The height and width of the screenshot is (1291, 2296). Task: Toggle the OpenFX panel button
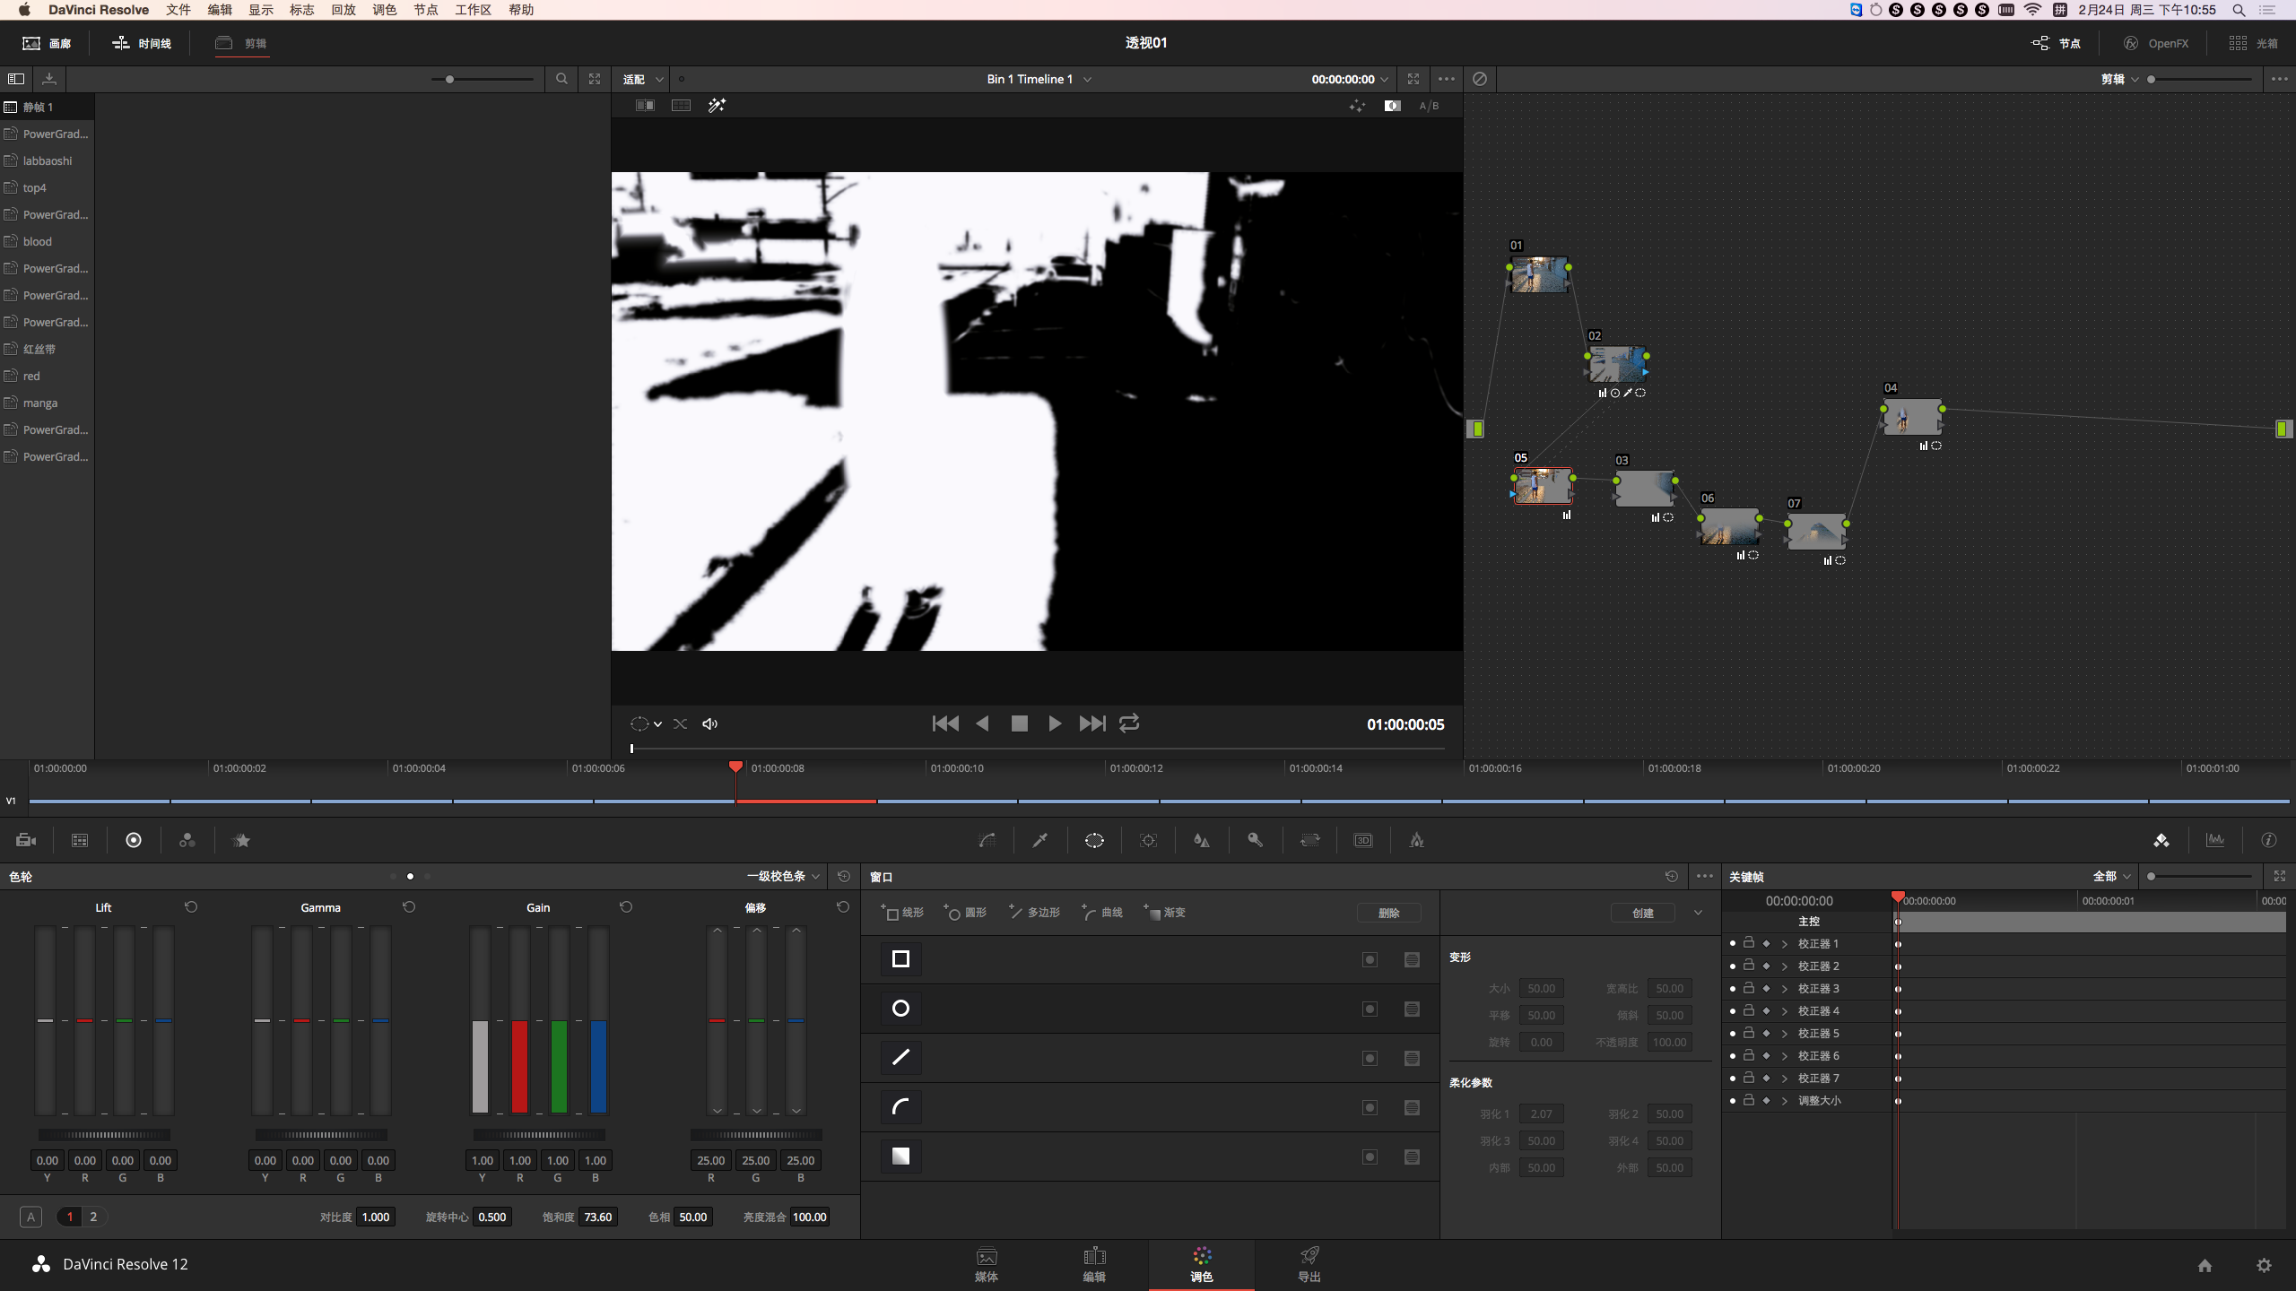tap(2156, 43)
